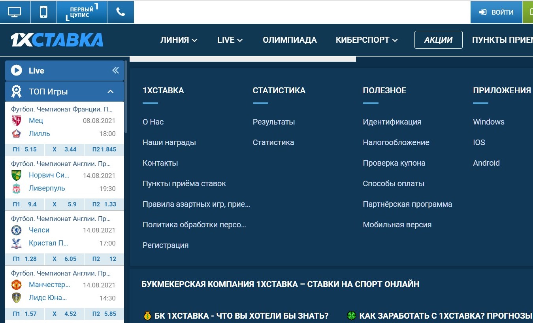Open the IOS app link
Image resolution: width=533 pixels, height=323 pixels.
[479, 142]
